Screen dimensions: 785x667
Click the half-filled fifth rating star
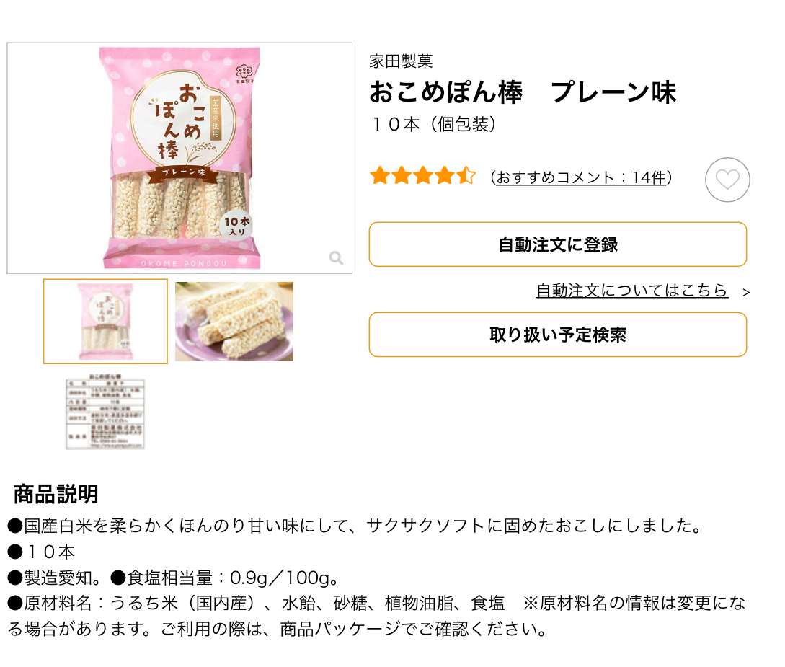click(466, 176)
